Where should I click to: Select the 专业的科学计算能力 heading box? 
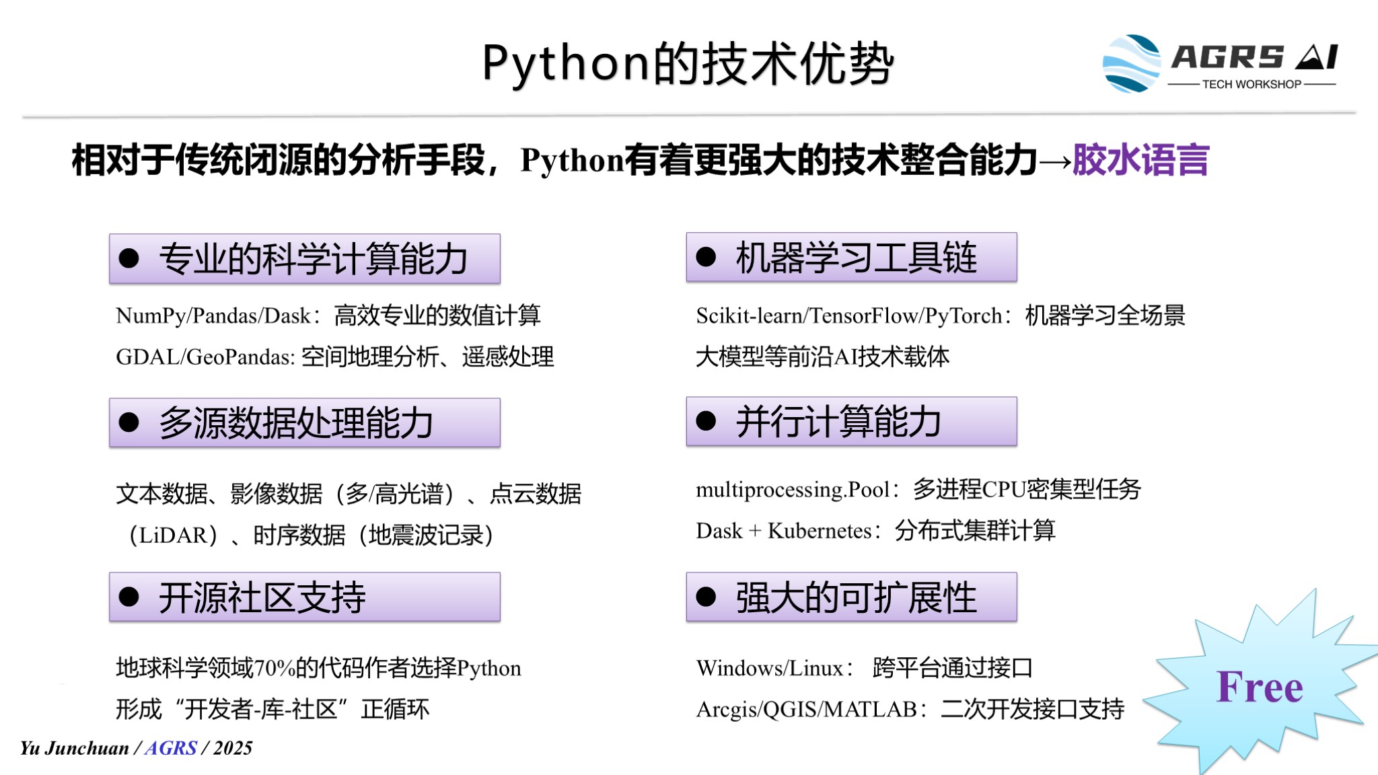[305, 258]
